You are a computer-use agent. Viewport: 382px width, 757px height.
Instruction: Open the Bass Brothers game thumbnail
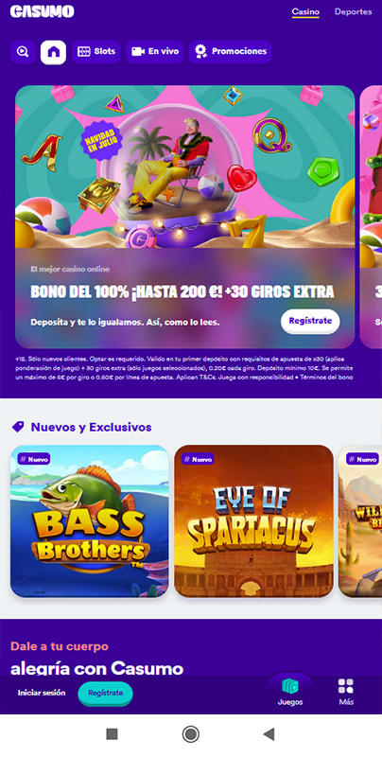[x=90, y=521]
